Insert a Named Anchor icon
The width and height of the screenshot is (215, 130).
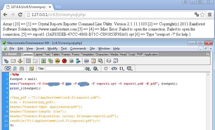tap(20, 61)
